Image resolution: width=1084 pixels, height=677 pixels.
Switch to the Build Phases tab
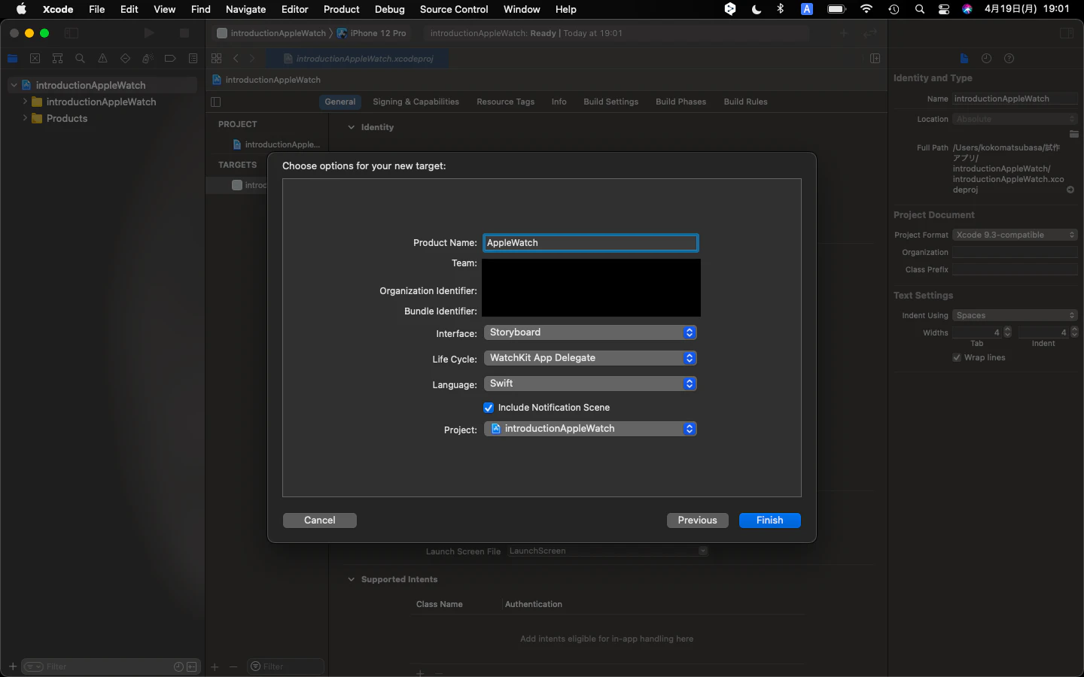click(x=681, y=102)
